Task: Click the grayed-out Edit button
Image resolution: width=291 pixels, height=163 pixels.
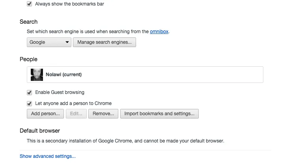Action: tap(76, 114)
